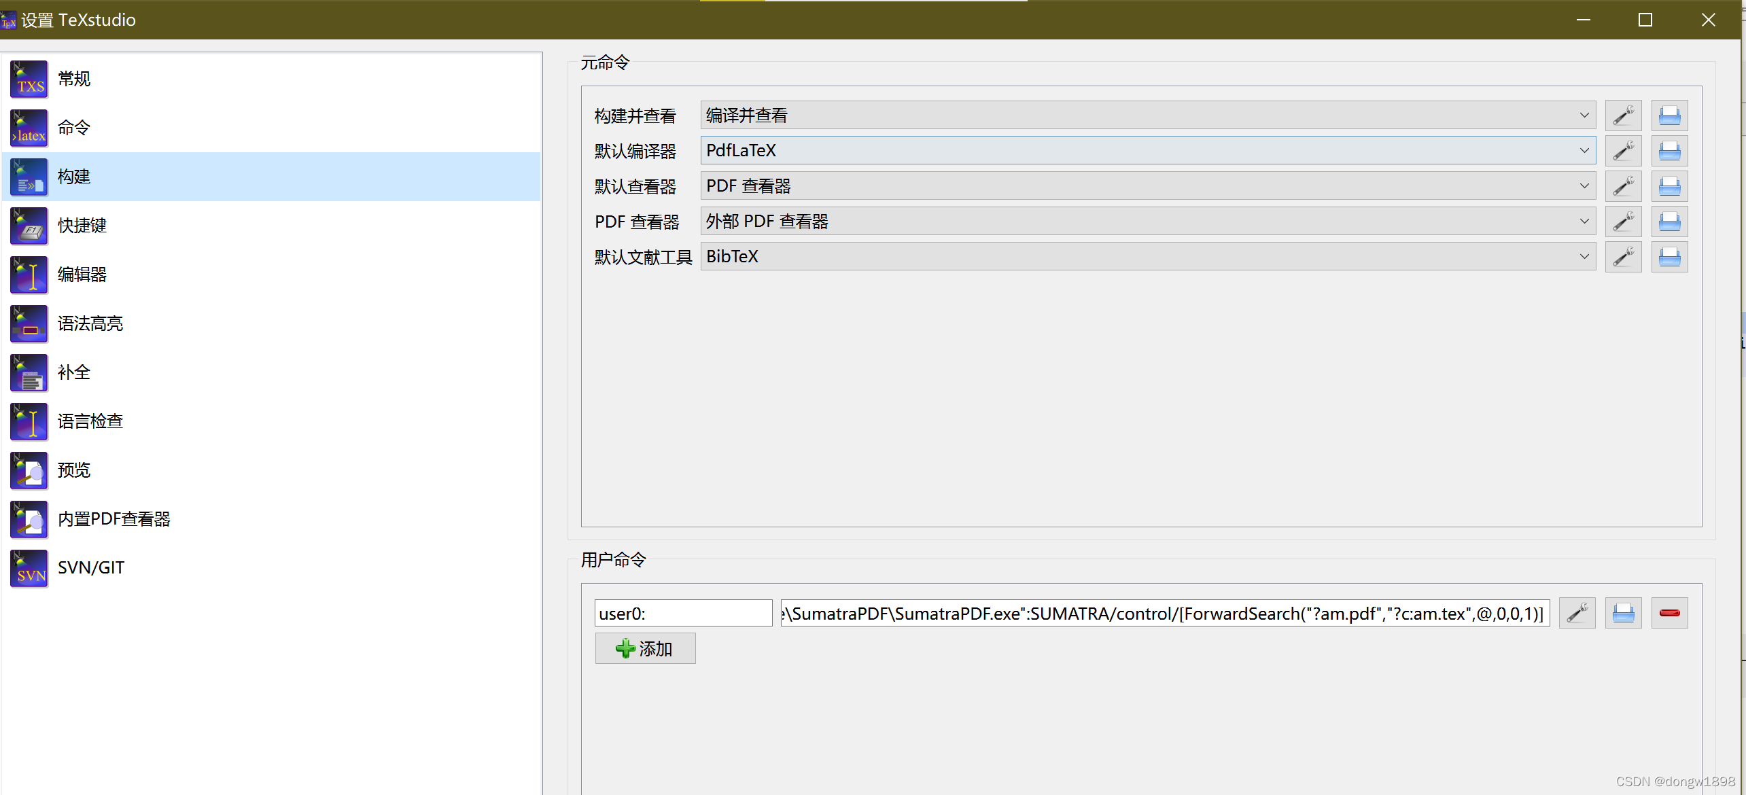The width and height of the screenshot is (1746, 795).
Task: Click the 添加 add user command button
Action: click(x=645, y=648)
